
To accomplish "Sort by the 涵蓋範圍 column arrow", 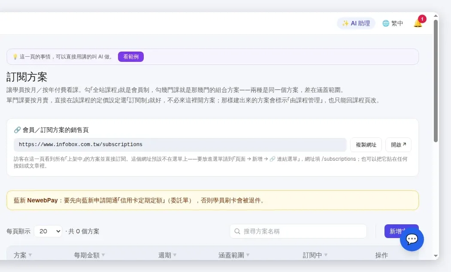I will coord(248,255).
